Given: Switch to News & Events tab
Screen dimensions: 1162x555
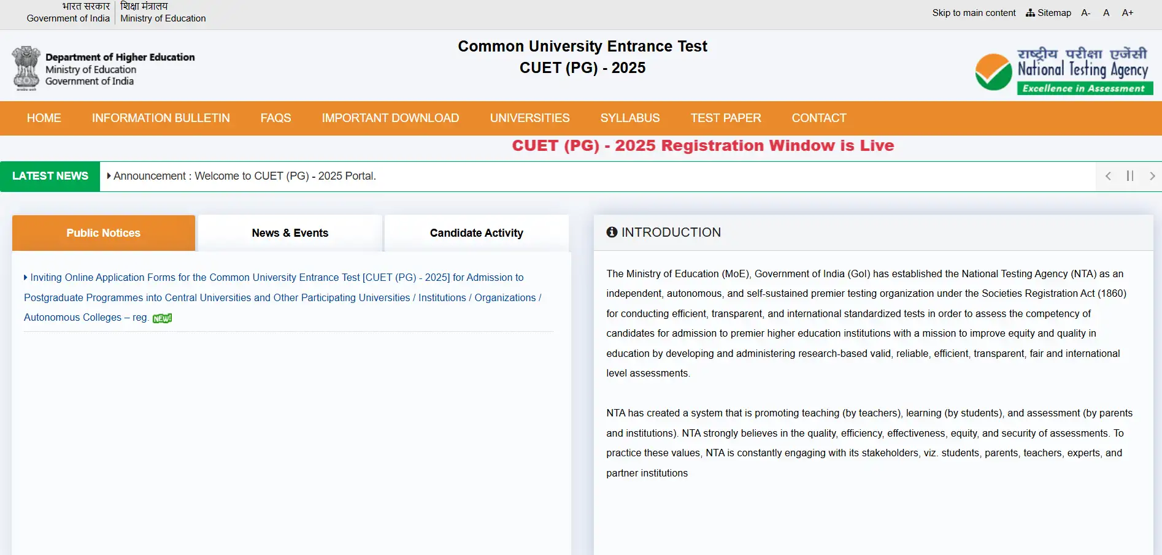Looking at the screenshot, I should 290,233.
